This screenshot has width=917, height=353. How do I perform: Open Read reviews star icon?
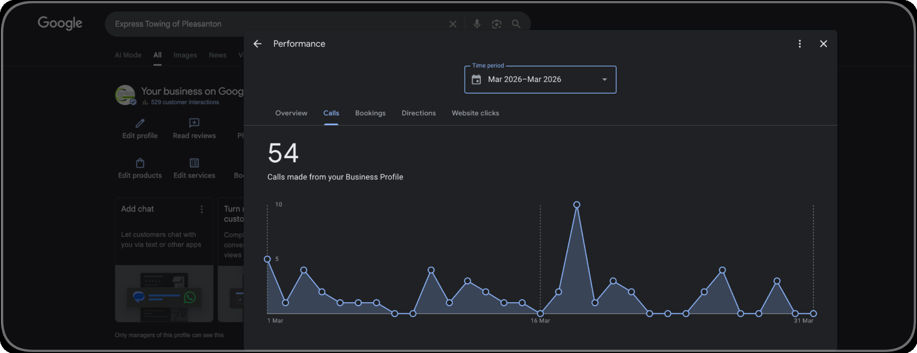click(194, 123)
